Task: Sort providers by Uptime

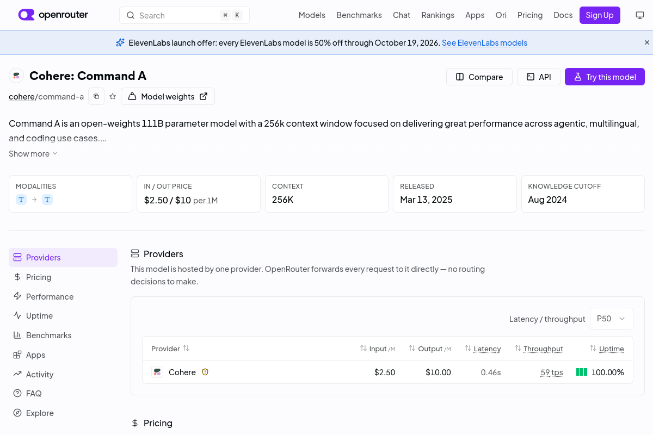Action: click(607, 349)
